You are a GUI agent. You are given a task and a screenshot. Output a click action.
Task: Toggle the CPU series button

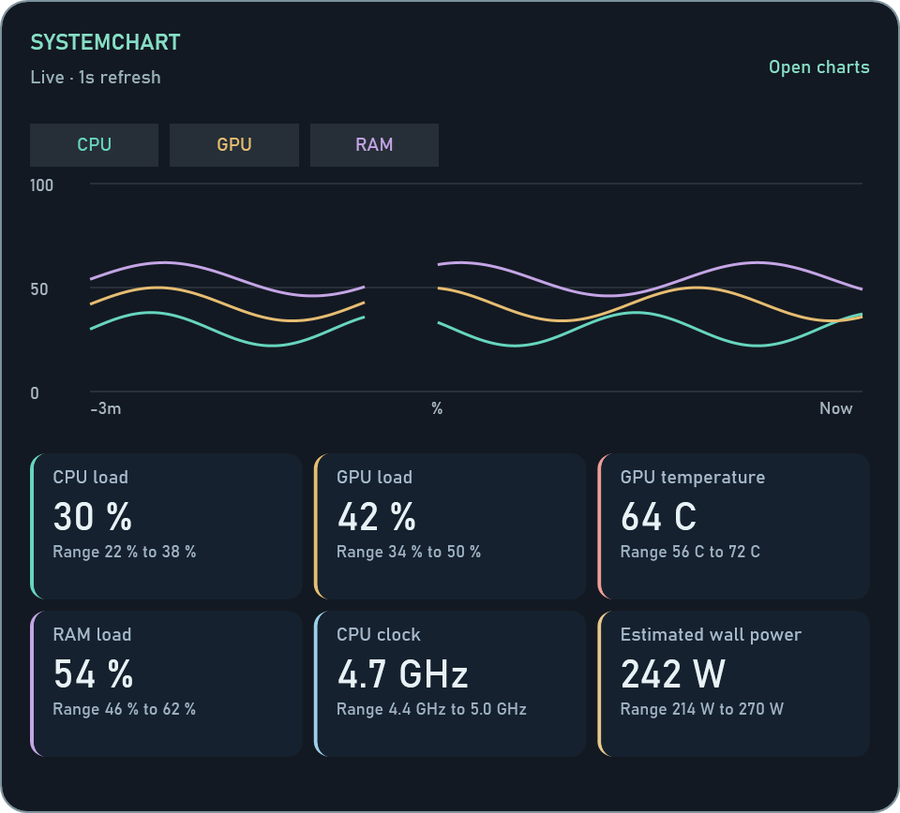click(94, 145)
